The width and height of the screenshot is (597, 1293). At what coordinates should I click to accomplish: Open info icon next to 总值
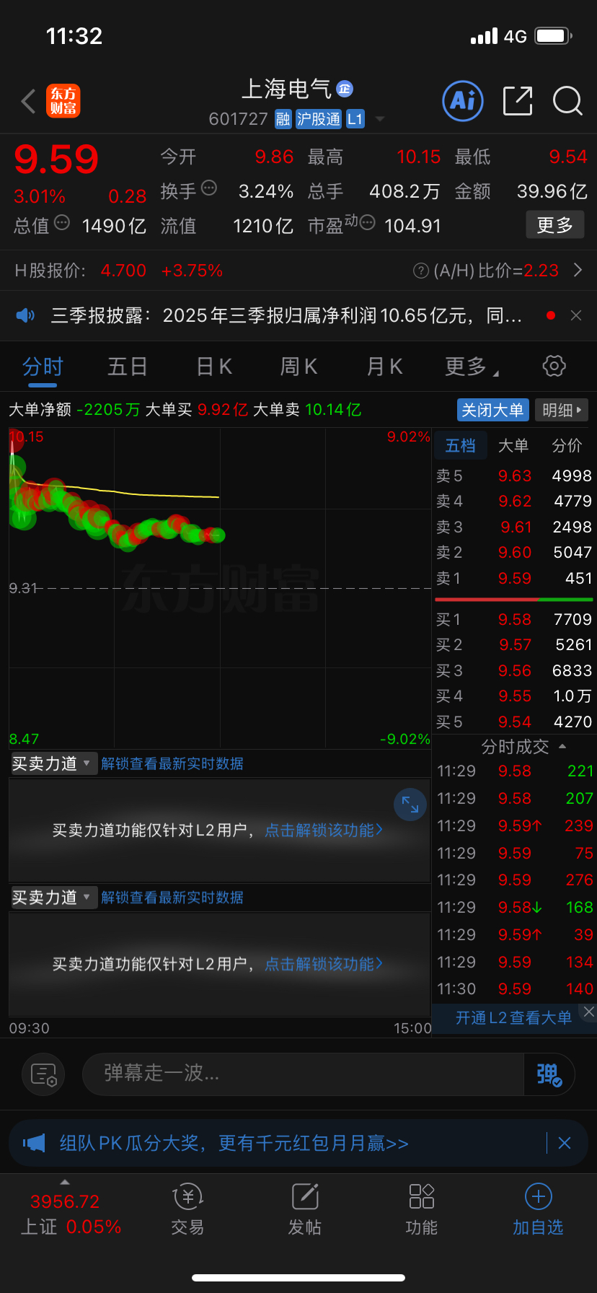(62, 222)
